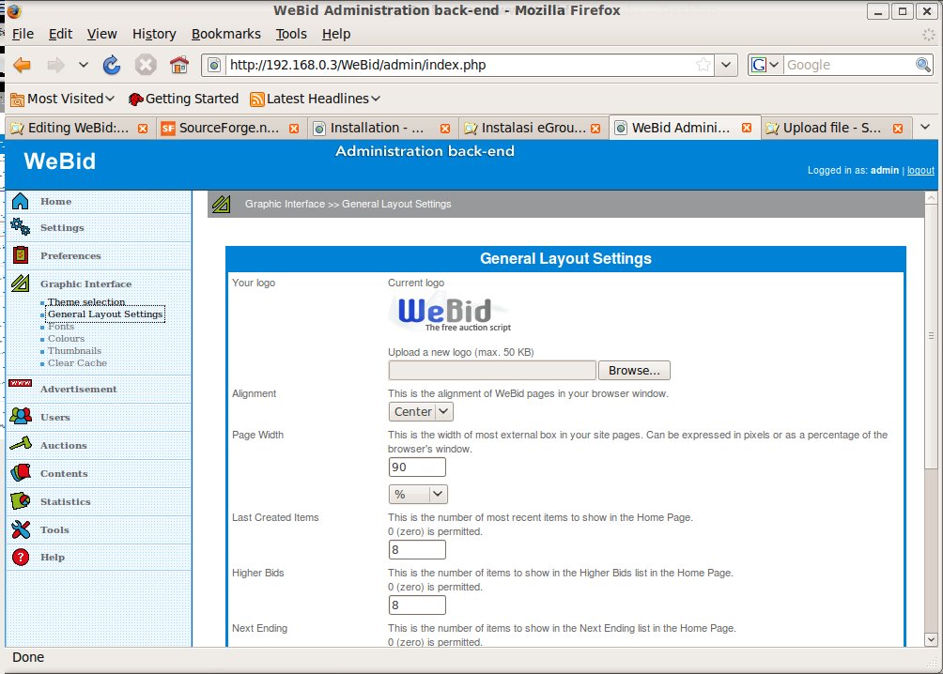Open the browser Tools menu
The height and width of the screenshot is (674, 943).
291,34
